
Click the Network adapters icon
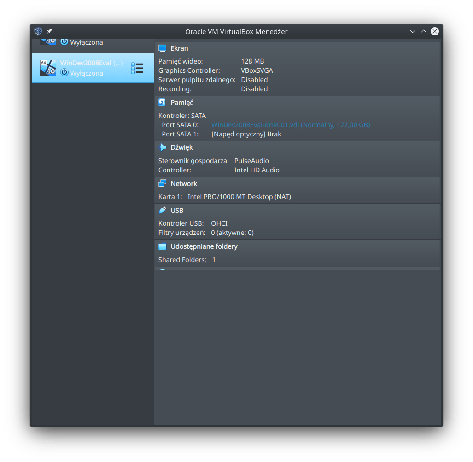click(x=162, y=183)
